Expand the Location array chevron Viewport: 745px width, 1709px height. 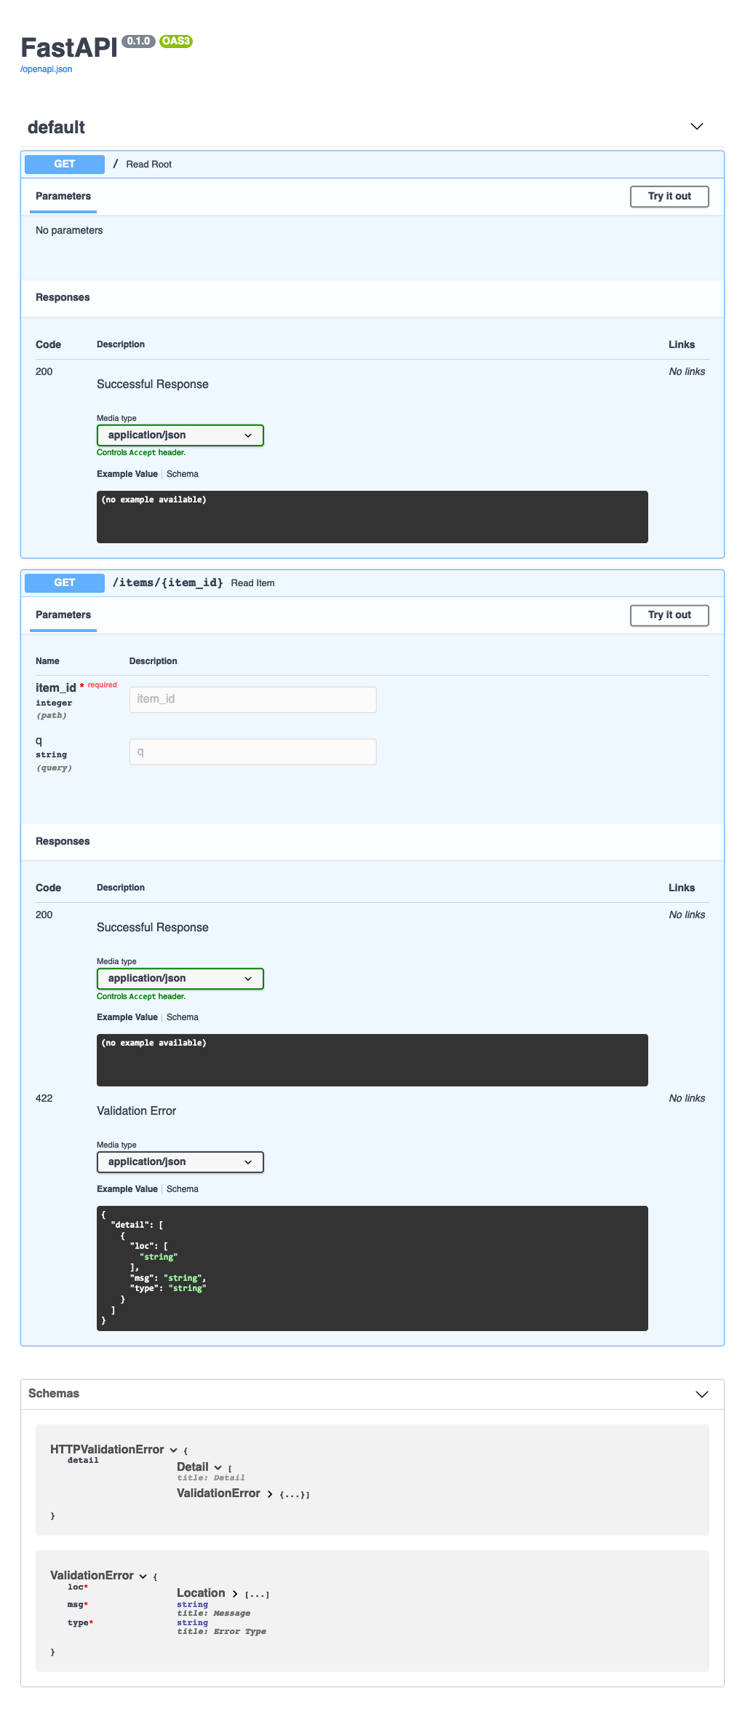235,1593
